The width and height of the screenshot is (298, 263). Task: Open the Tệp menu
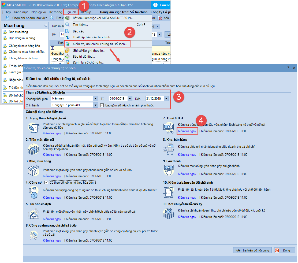(8, 12)
